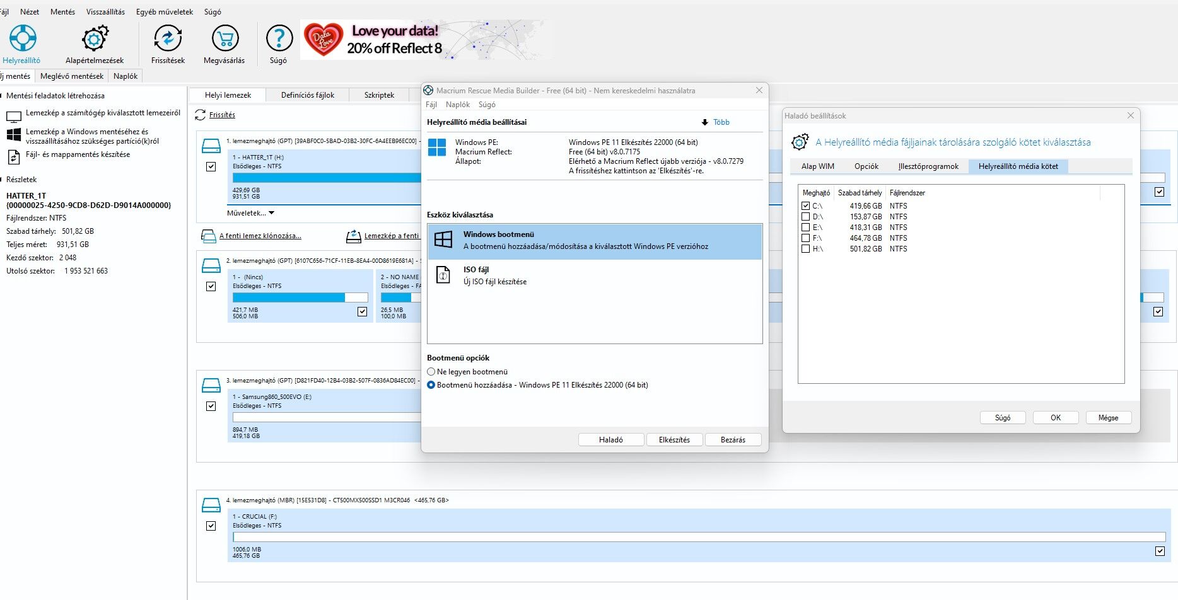Screen dimensions: 1178x600
Task: Toggle the disk 1 selection checkbox
Action: click(x=211, y=167)
